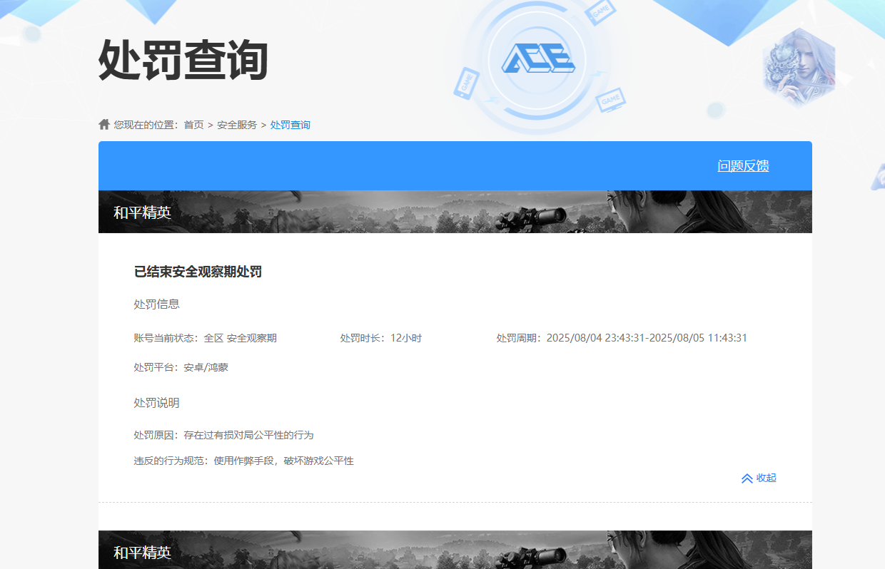Click the ACE logo emblem
Viewport: 885px width, 569px height.
tap(537, 58)
